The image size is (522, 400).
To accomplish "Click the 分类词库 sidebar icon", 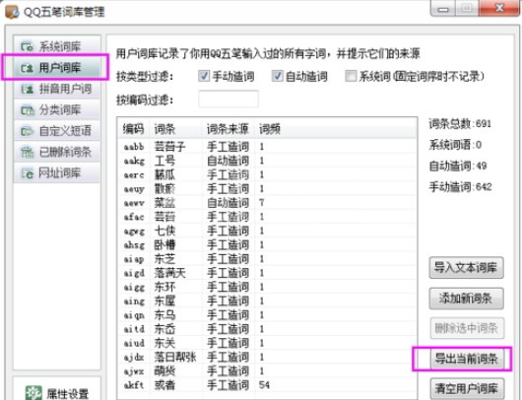I will [x=27, y=110].
